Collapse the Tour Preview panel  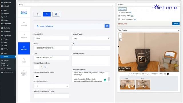point(179,30)
